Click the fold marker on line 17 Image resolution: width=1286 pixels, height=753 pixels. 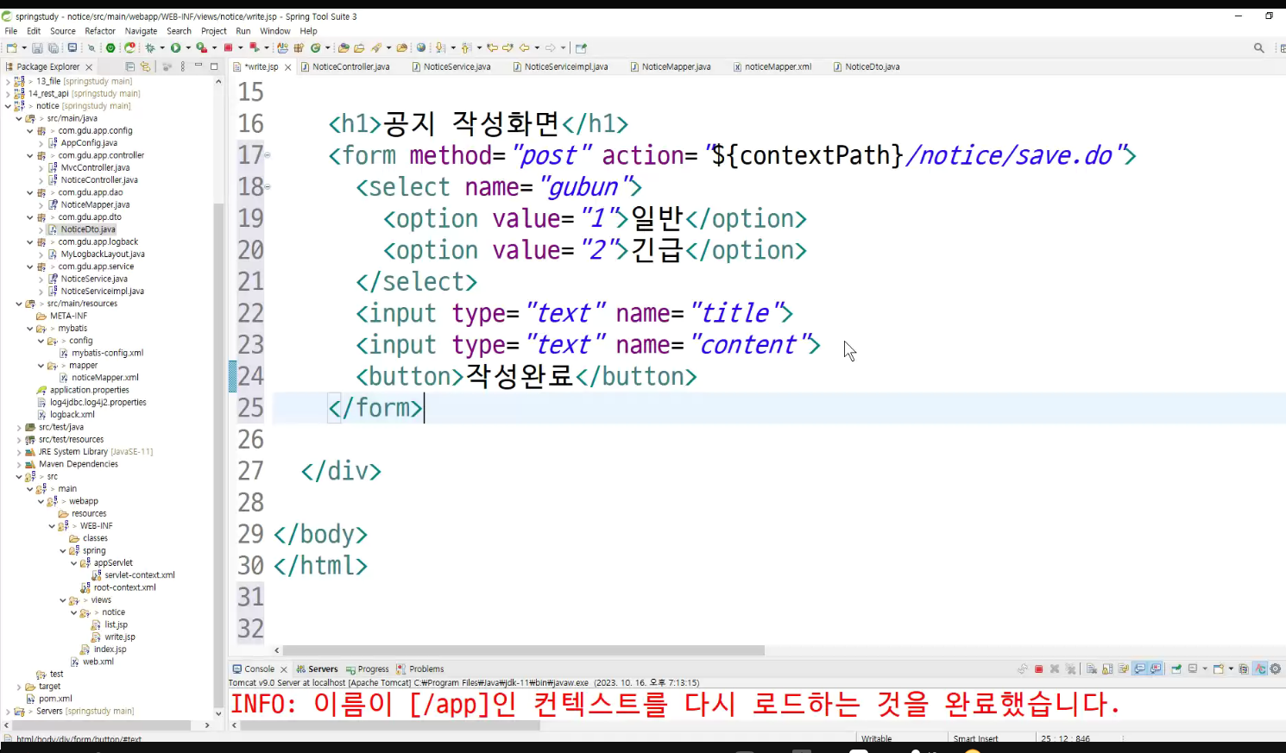(x=267, y=155)
